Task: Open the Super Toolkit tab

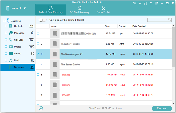Action: (104, 10)
